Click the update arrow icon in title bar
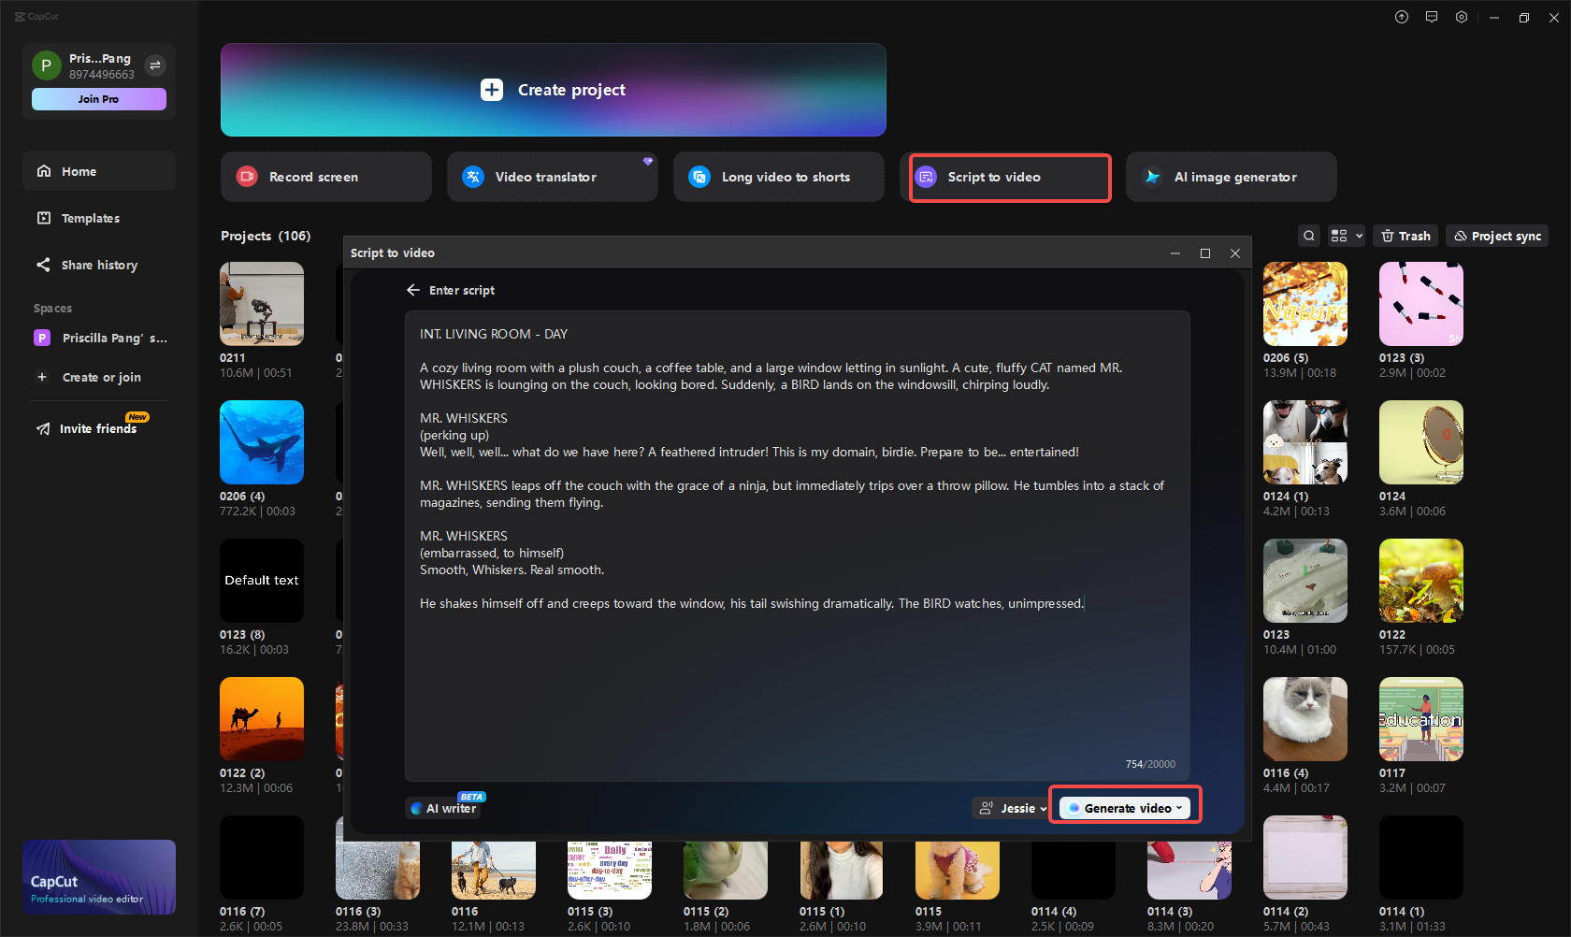This screenshot has width=1571, height=937. click(x=1402, y=17)
